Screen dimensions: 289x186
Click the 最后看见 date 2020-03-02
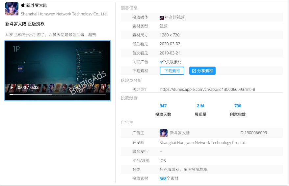[170, 44]
